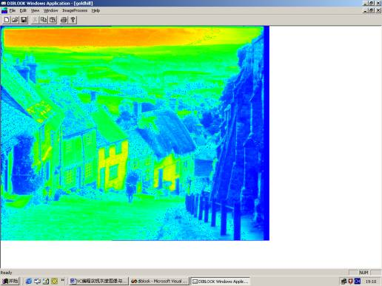The height and width of the screenshot is (286, 382).
Task: Click the CH language indicator in tray
Action: tap(358, 281)
